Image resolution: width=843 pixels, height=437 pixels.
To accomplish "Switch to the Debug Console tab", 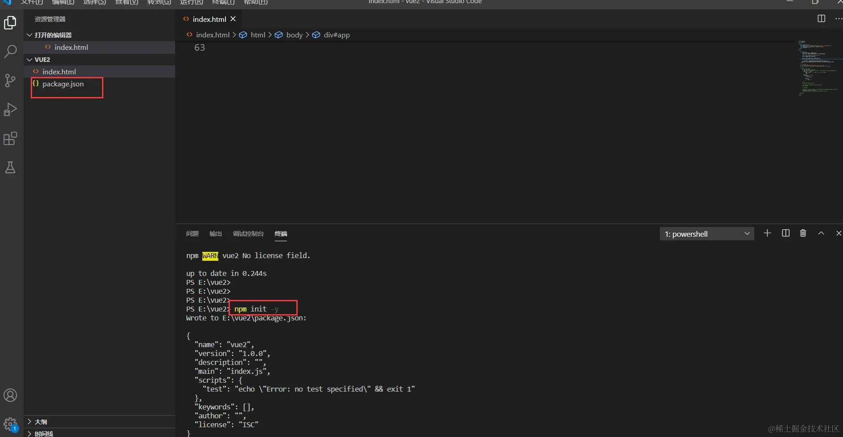I will pos(248,234).
